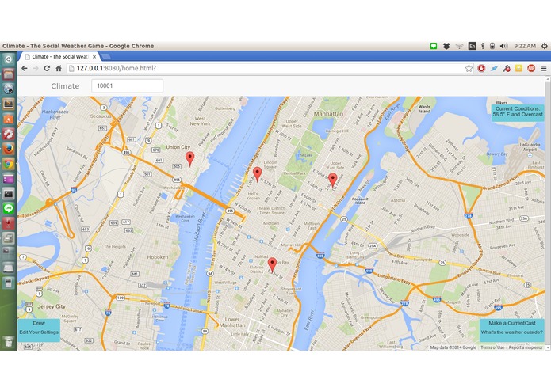Open the Bluetooth indicator menu
The image size is (551, 391).
[x=483, y=46]
